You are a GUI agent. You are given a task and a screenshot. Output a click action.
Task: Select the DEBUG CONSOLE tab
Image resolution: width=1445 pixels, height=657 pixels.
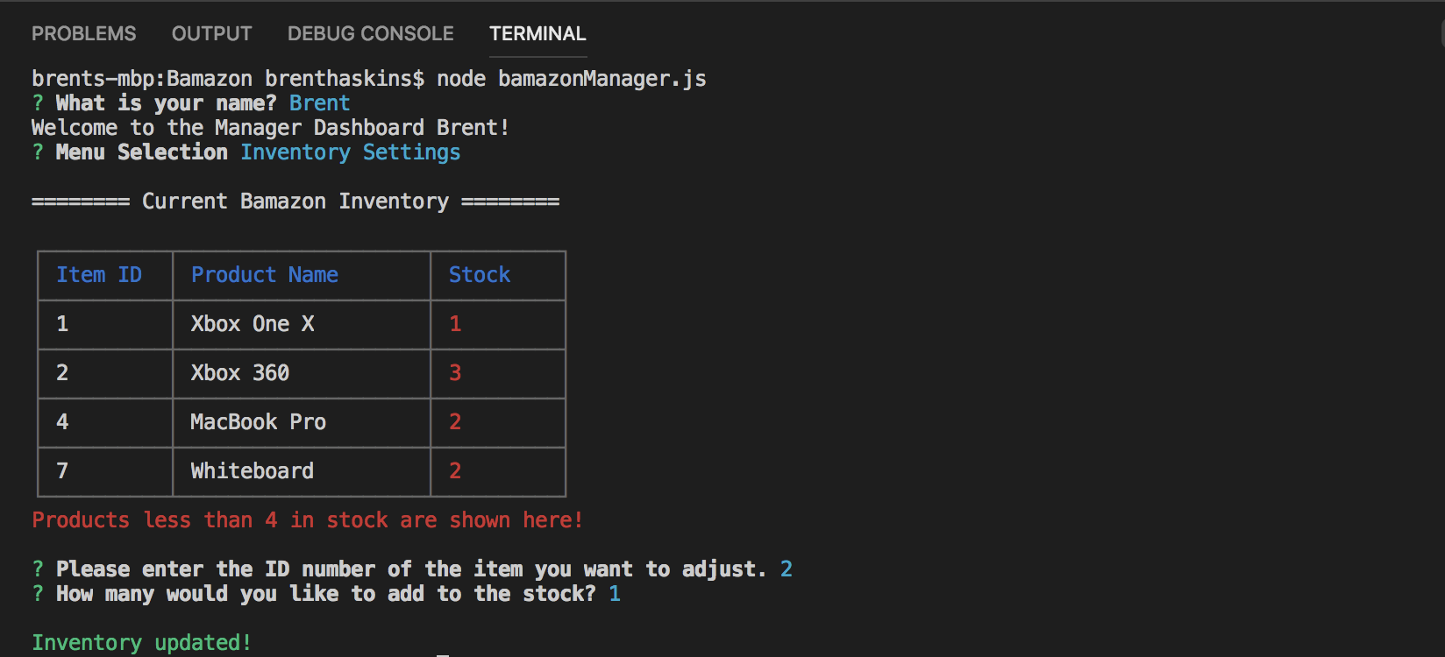tap(370, 33)
